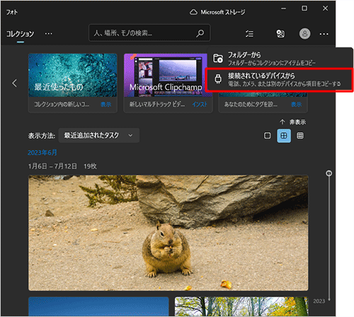Click インスト link on Clipchamp card
This screenshot has width=354, height=317.
click(x=200, y=104)
